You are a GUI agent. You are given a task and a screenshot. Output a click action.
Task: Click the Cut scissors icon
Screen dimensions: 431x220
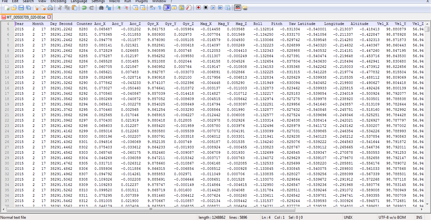(60, 8)
